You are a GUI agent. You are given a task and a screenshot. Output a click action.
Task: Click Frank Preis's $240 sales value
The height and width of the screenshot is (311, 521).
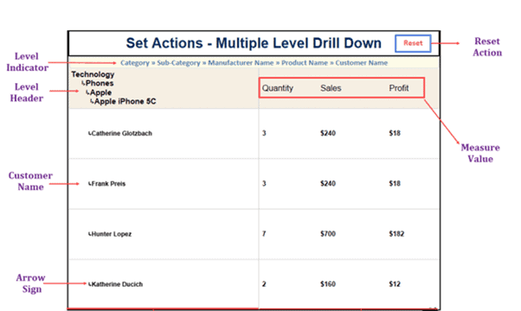(328, 184)
